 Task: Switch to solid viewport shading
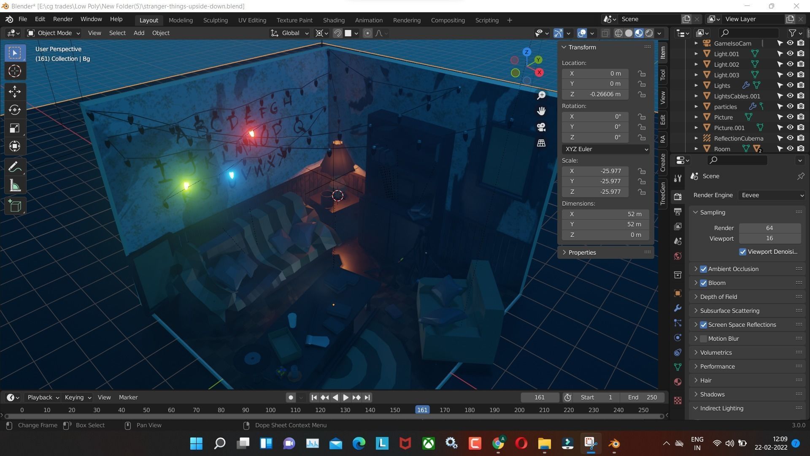click(629, 33)
